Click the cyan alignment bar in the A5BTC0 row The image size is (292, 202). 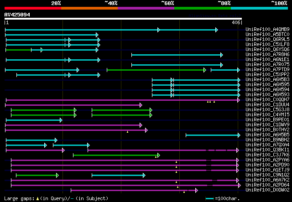(x=52, y=35)
